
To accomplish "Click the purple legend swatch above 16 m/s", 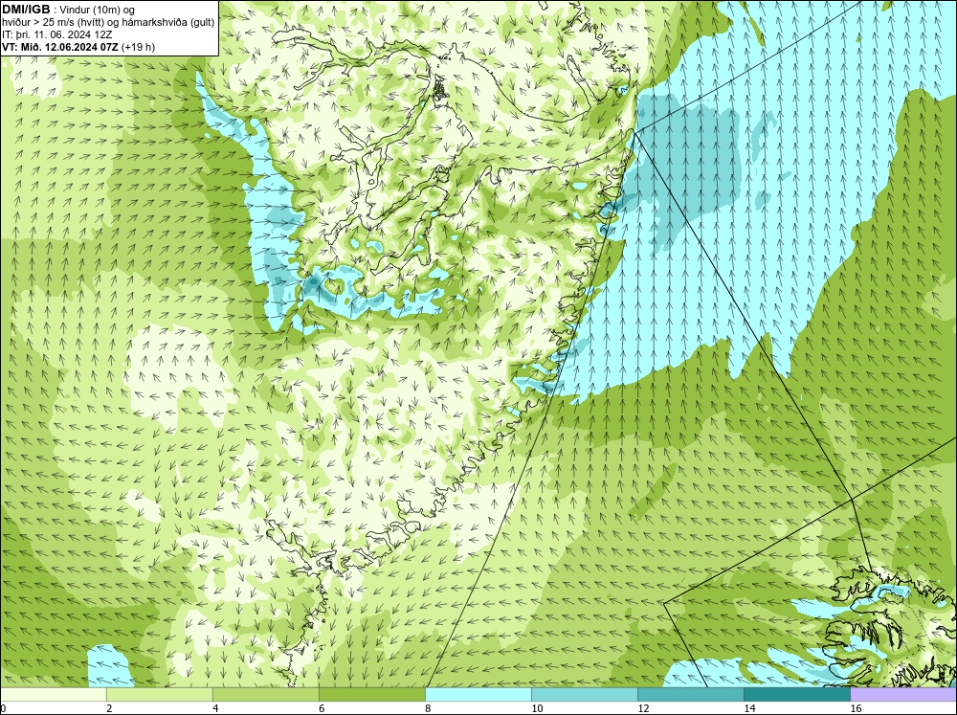I will pyautogui.click(x=903, y=694).
